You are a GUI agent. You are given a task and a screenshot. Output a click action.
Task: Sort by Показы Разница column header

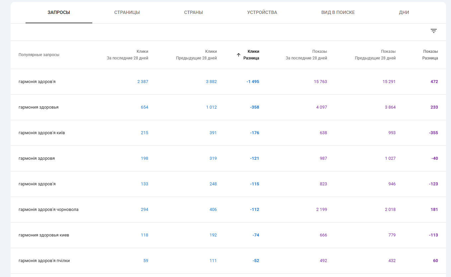(430, 55)
